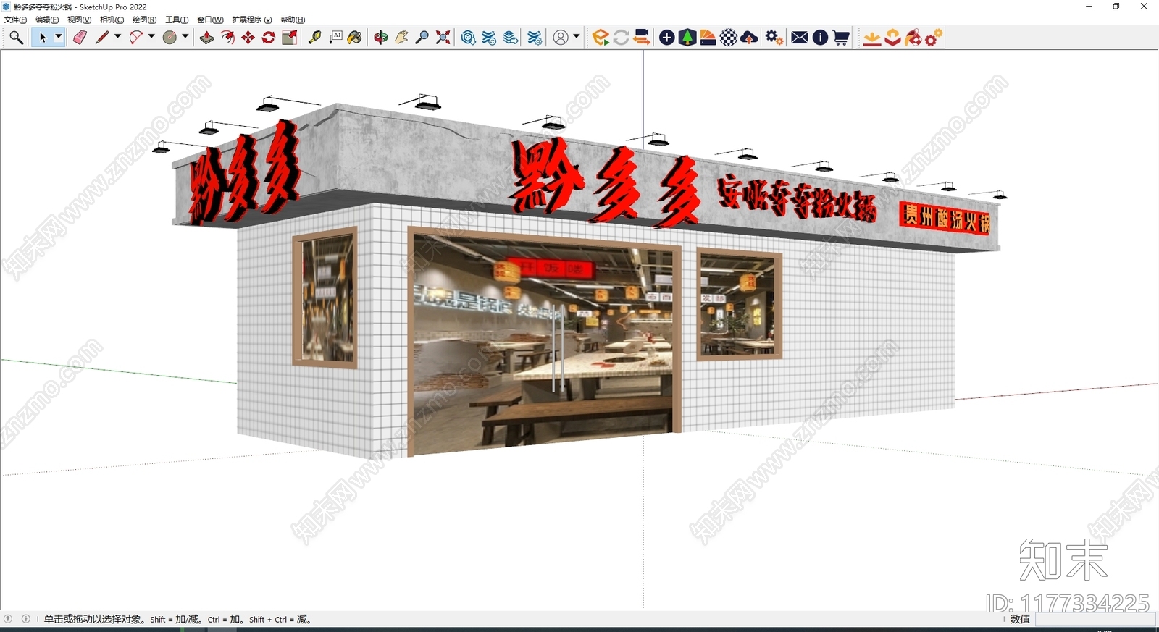Open the 工具(T) menu

coord(177,20)
